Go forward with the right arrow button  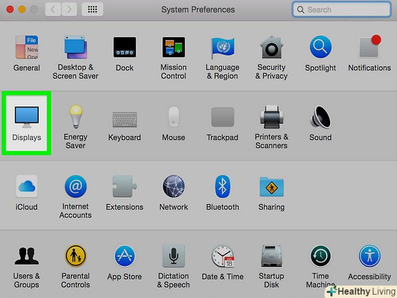point(69,9)
